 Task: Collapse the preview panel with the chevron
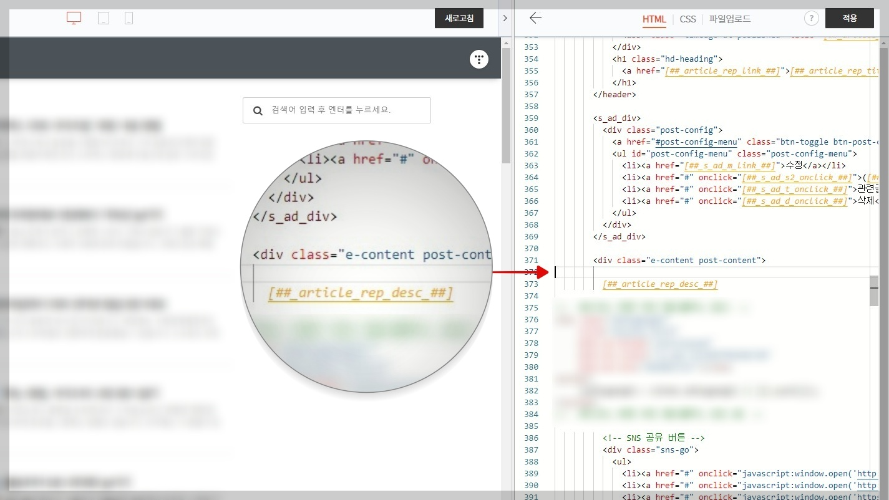click(505, 18)
